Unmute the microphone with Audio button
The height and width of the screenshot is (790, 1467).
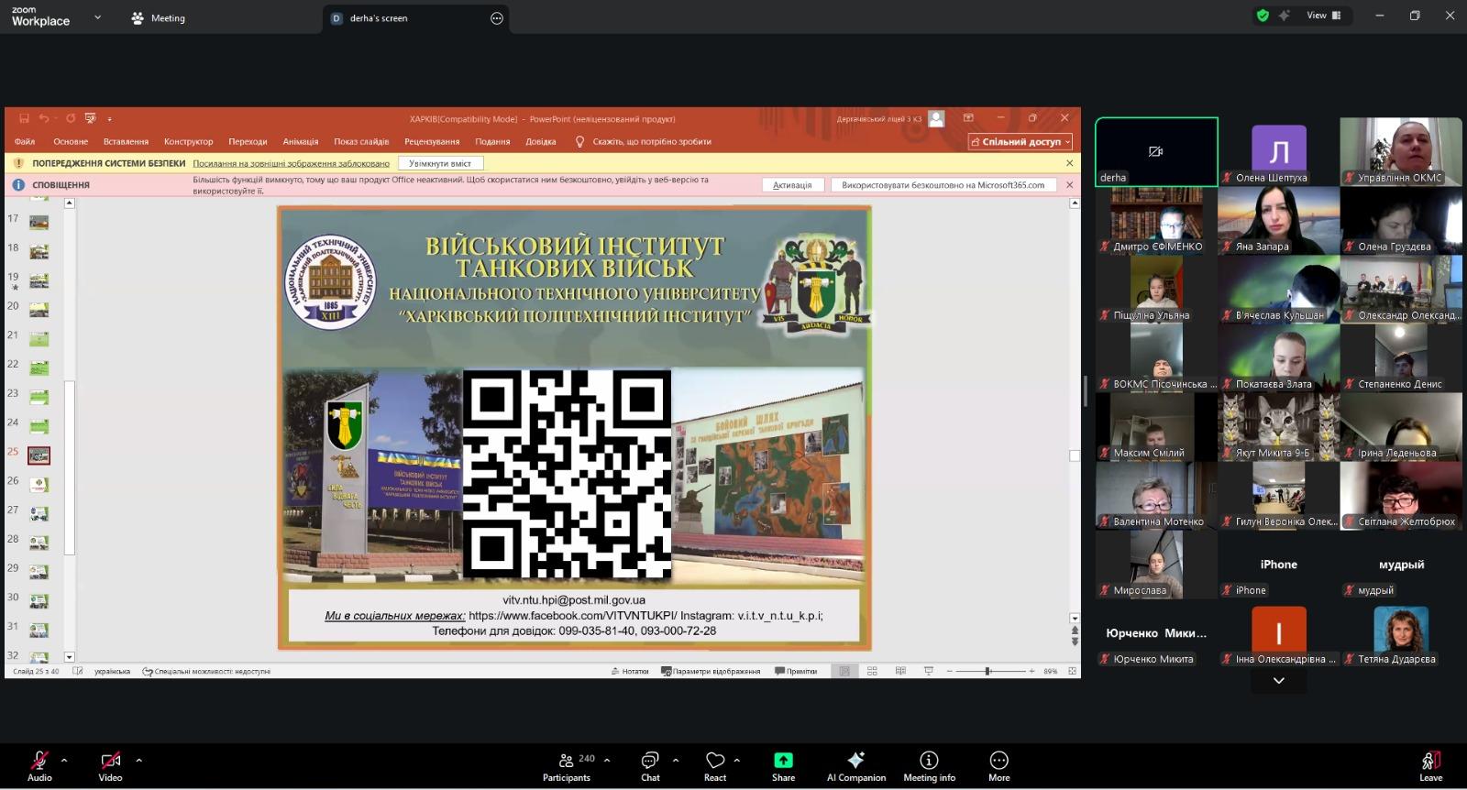(x=39, y=766)
